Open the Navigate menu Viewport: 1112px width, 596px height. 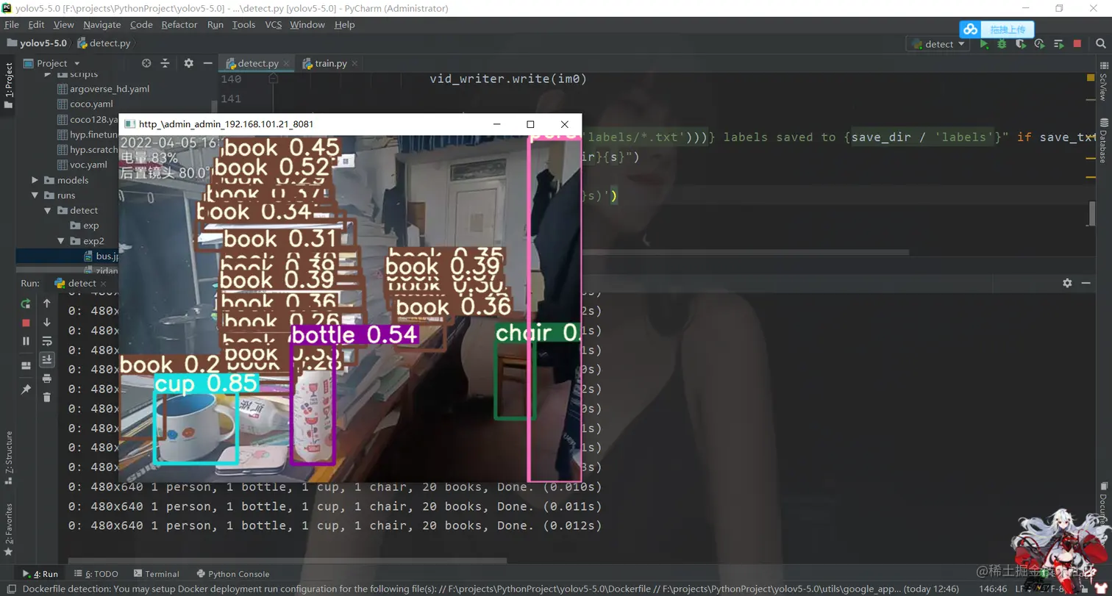click(x=101, y=24)
